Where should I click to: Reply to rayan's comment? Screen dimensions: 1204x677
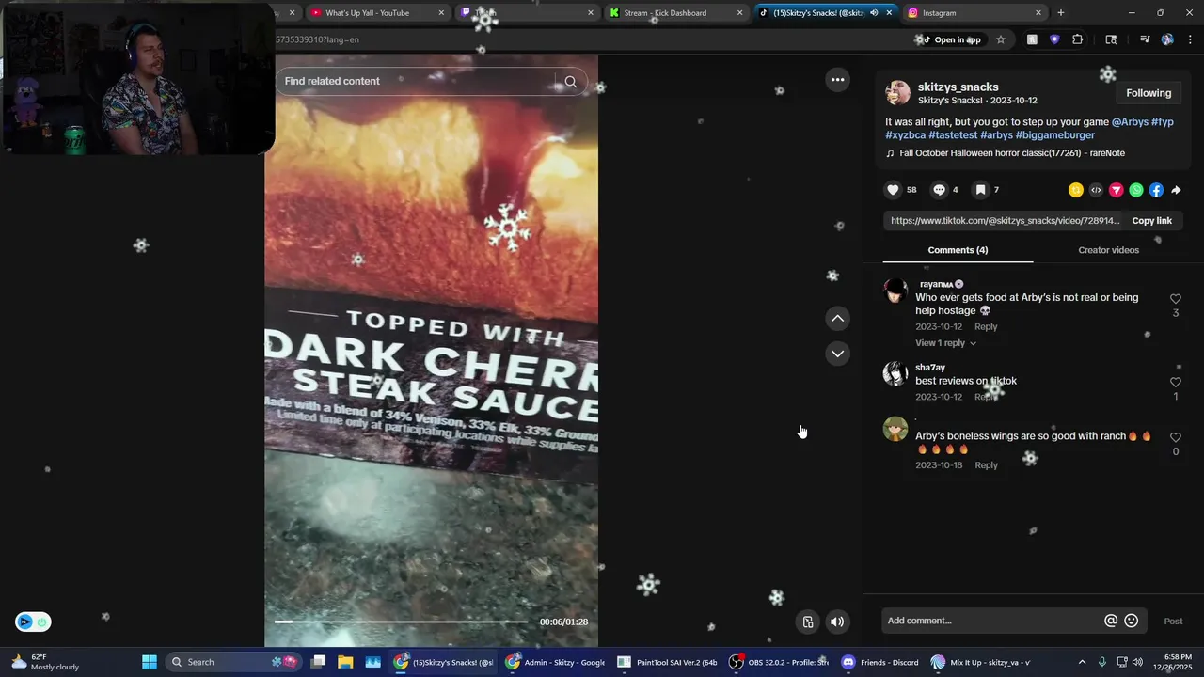[986, 327]
